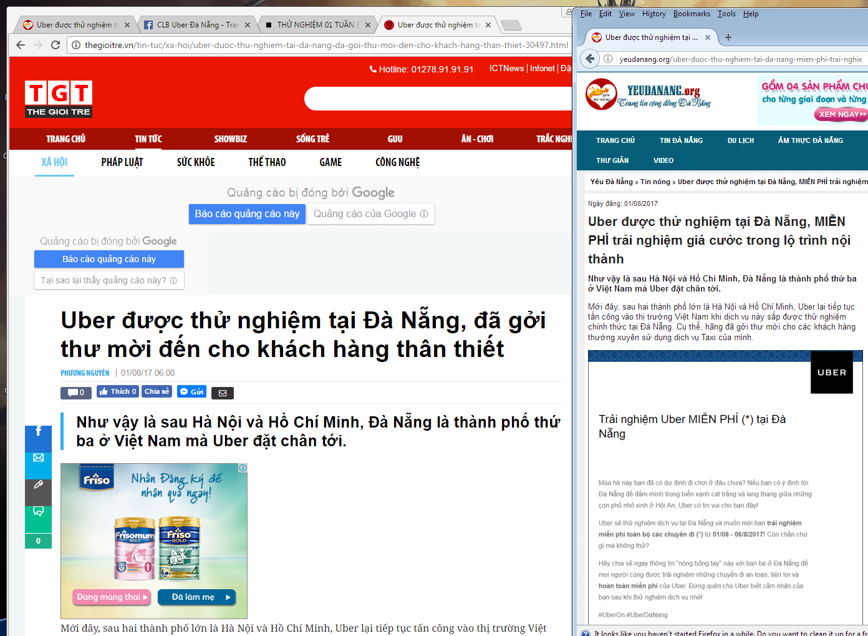Select PHÁP LUẬT sub-category
Screen dimensions: 868x636
click(x=122, y=162)
